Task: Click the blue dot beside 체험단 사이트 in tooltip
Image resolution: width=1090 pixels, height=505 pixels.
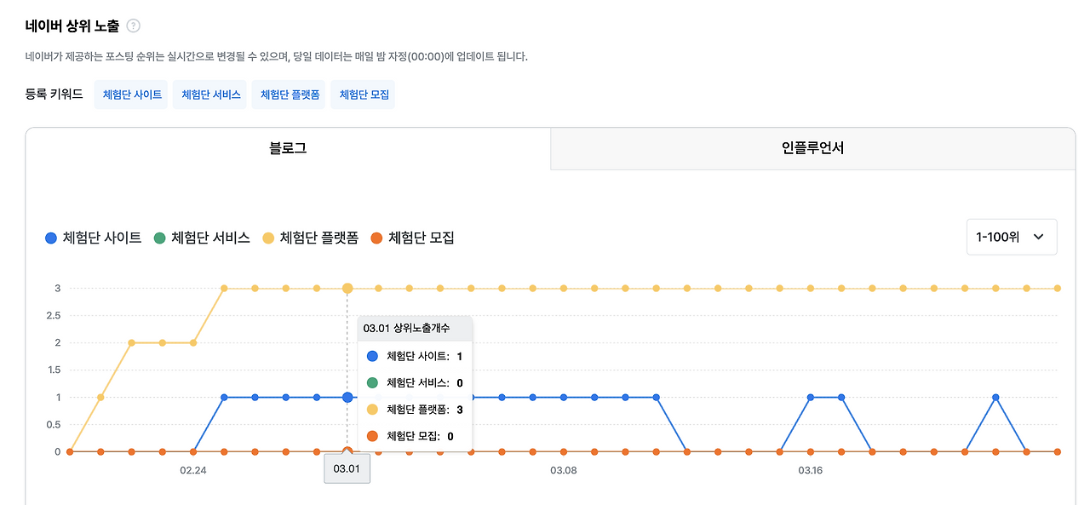Action: (x=372, y=356)
